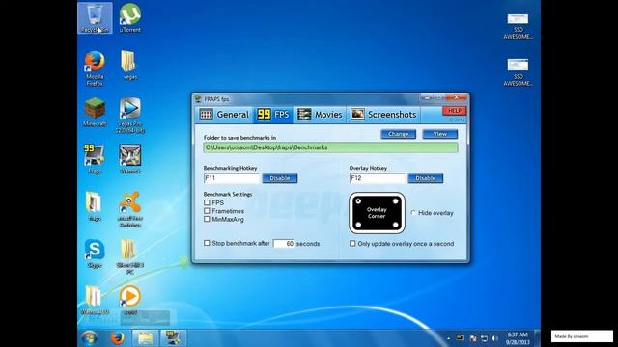Open the vegas folder on the desktop
618x347 pixels.
(x=129, y=66)
